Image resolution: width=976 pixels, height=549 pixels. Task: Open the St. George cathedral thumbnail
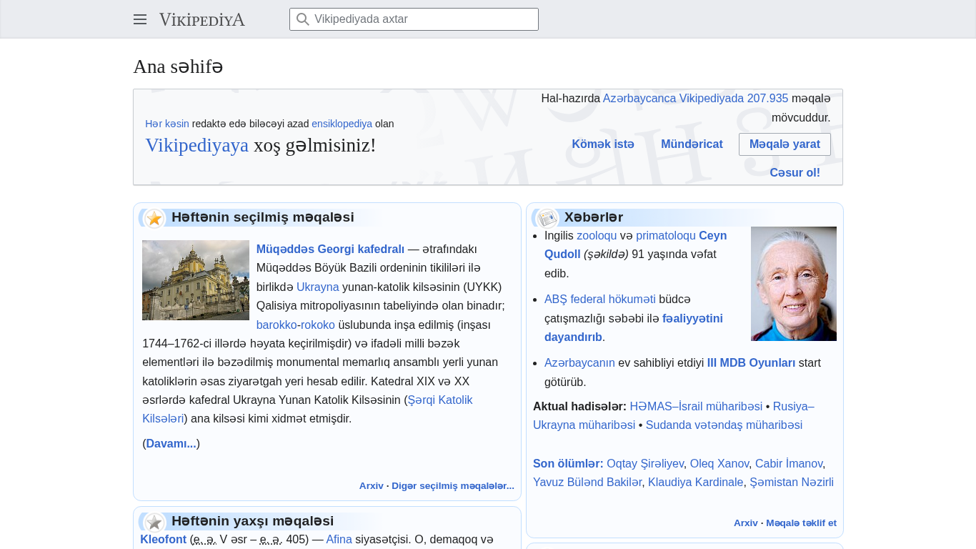(x=196, y=280)
